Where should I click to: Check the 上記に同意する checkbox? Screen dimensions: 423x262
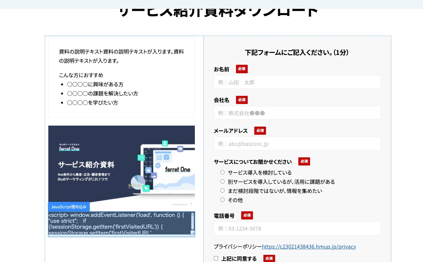216,258
